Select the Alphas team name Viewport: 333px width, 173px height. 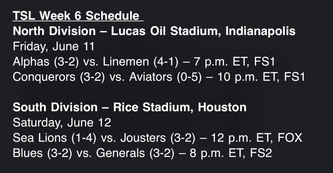[x=30, y=62]
